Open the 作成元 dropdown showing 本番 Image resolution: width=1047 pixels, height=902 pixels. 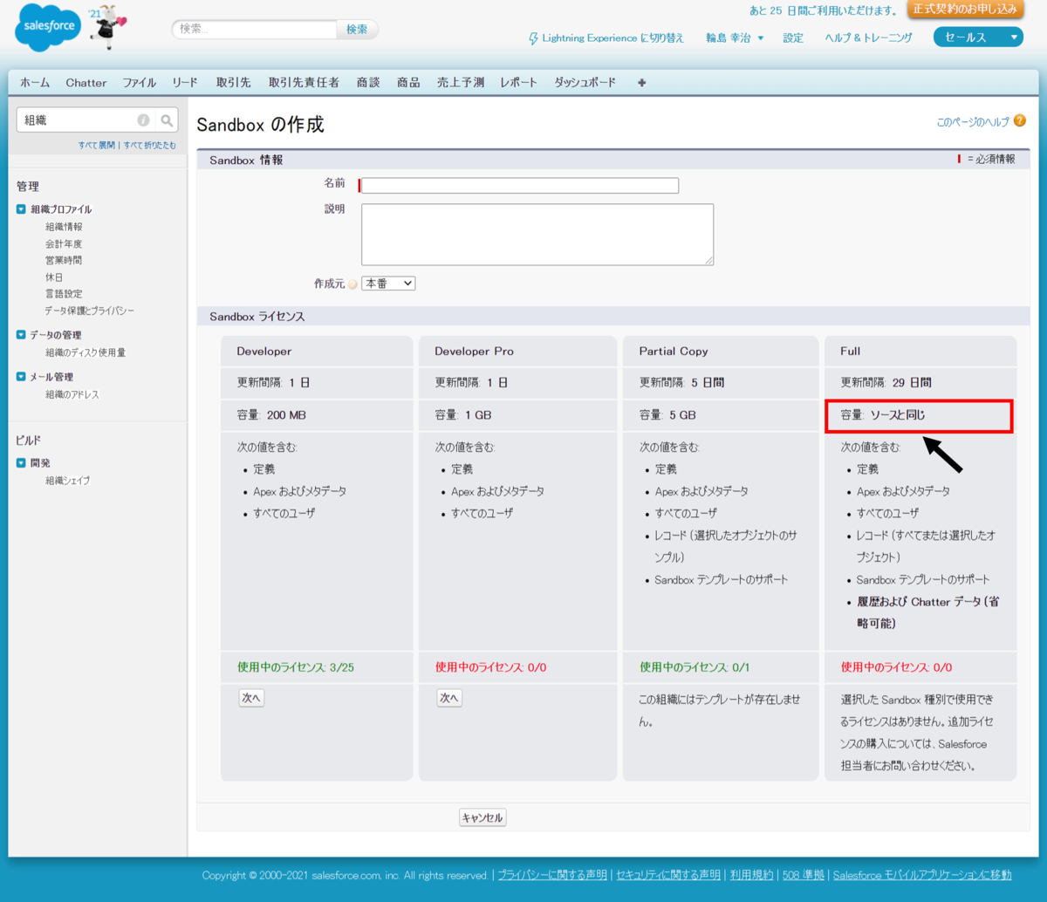388,284
